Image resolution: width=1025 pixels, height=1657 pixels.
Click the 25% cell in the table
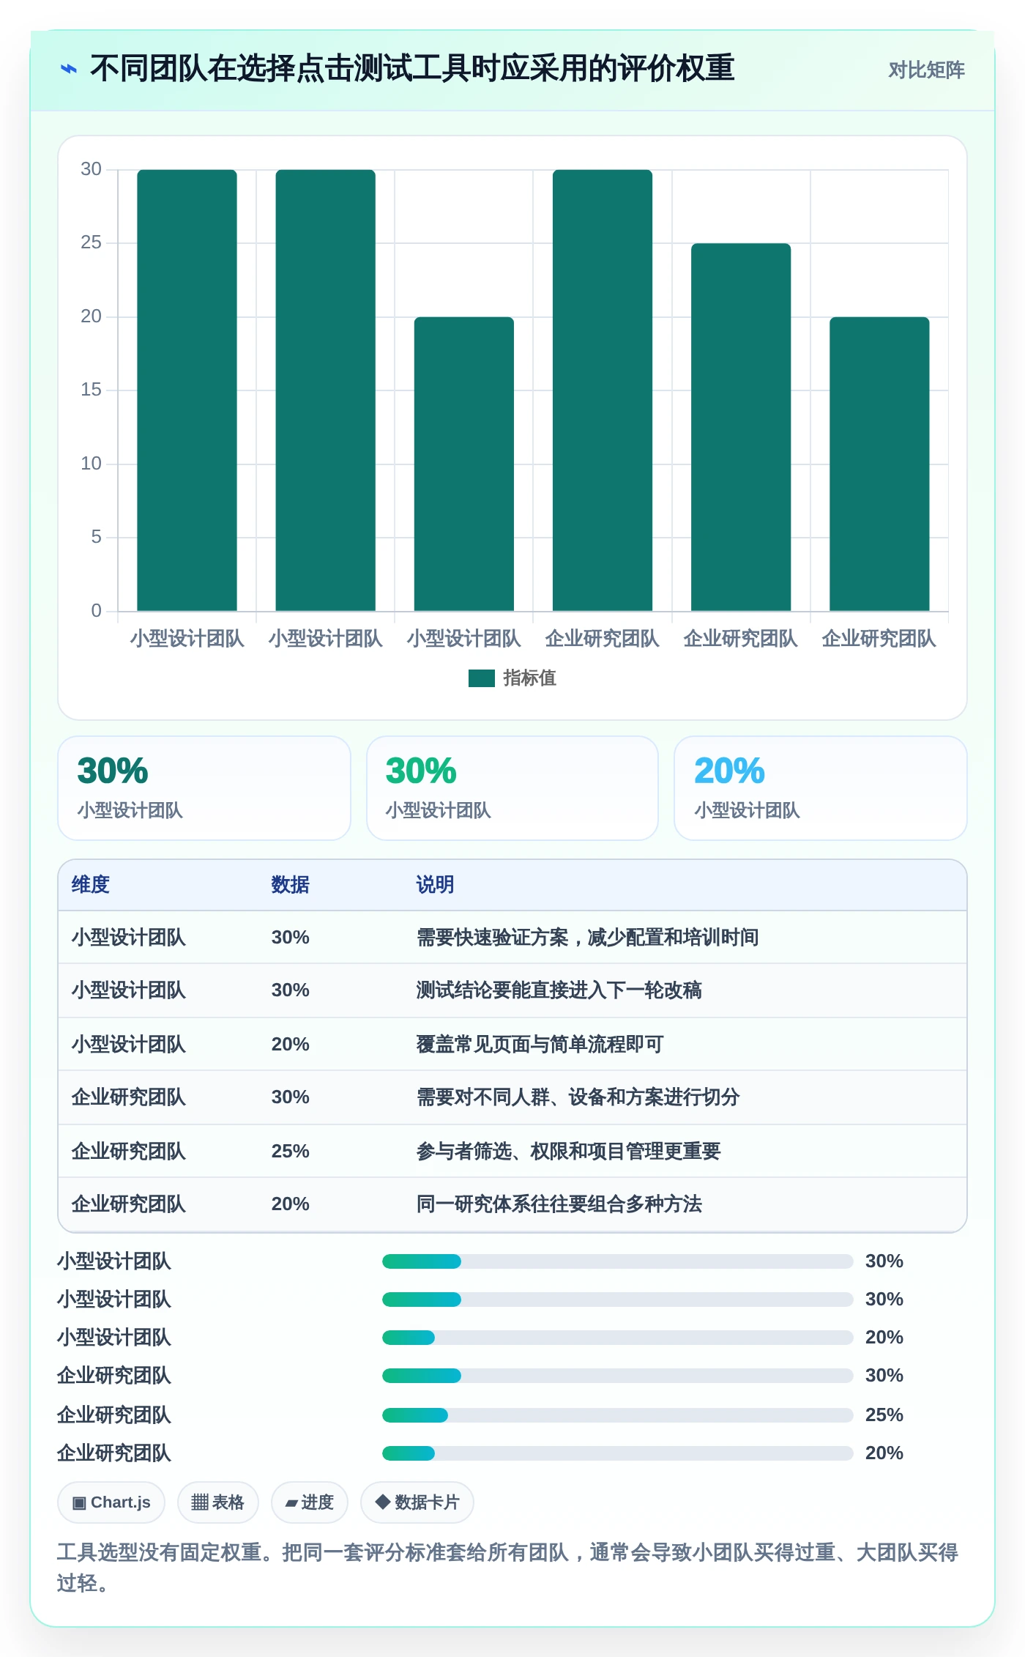coord(290,1151)
